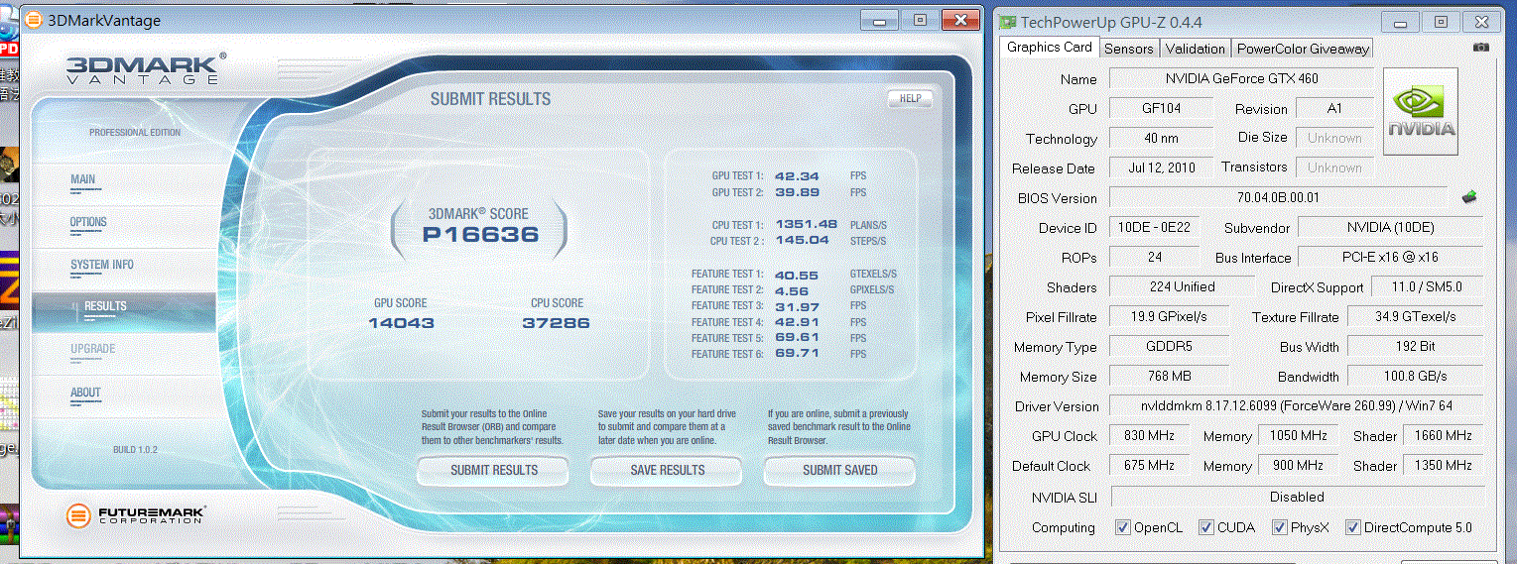Image resolution: width=1517 pixels, height=564 pixels.
Task: Click the NVIDIA logo in GPU-Z
Action: point(1421,111)
